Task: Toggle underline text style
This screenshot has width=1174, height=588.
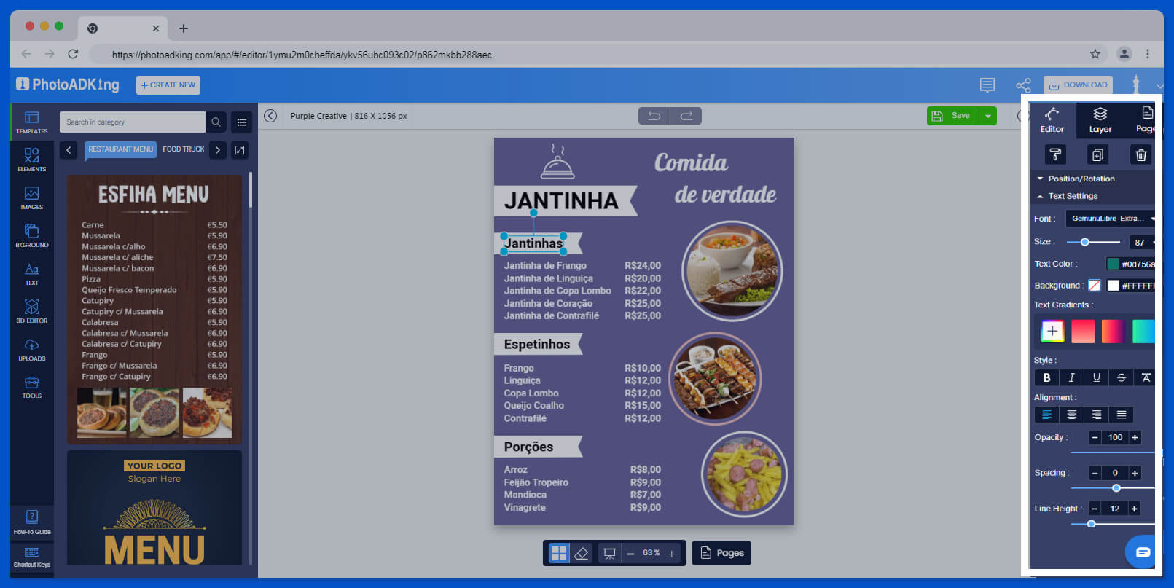Action: 1096,377
